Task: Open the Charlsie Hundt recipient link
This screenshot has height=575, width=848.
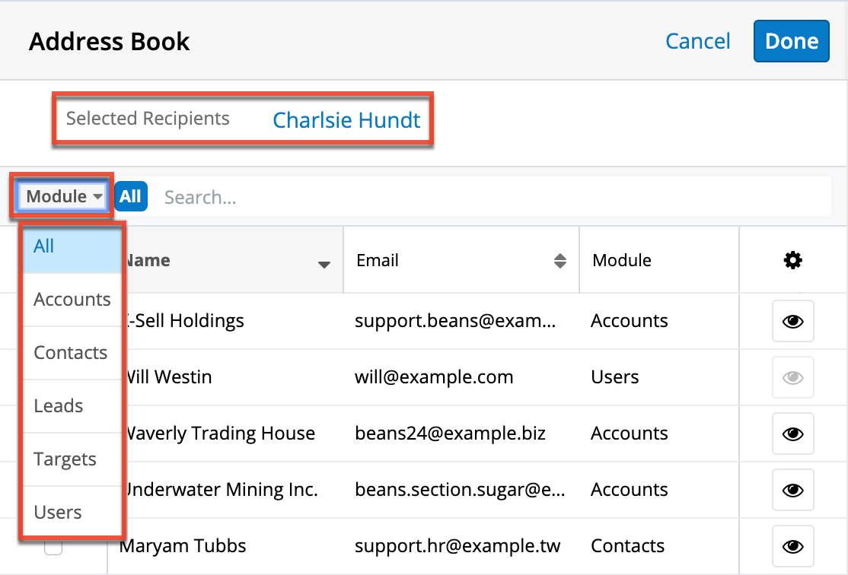Action: tap(346, 120)
